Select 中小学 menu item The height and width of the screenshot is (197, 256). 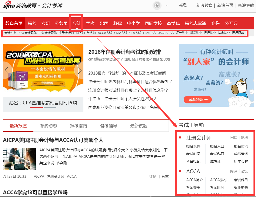pos(133,23)
